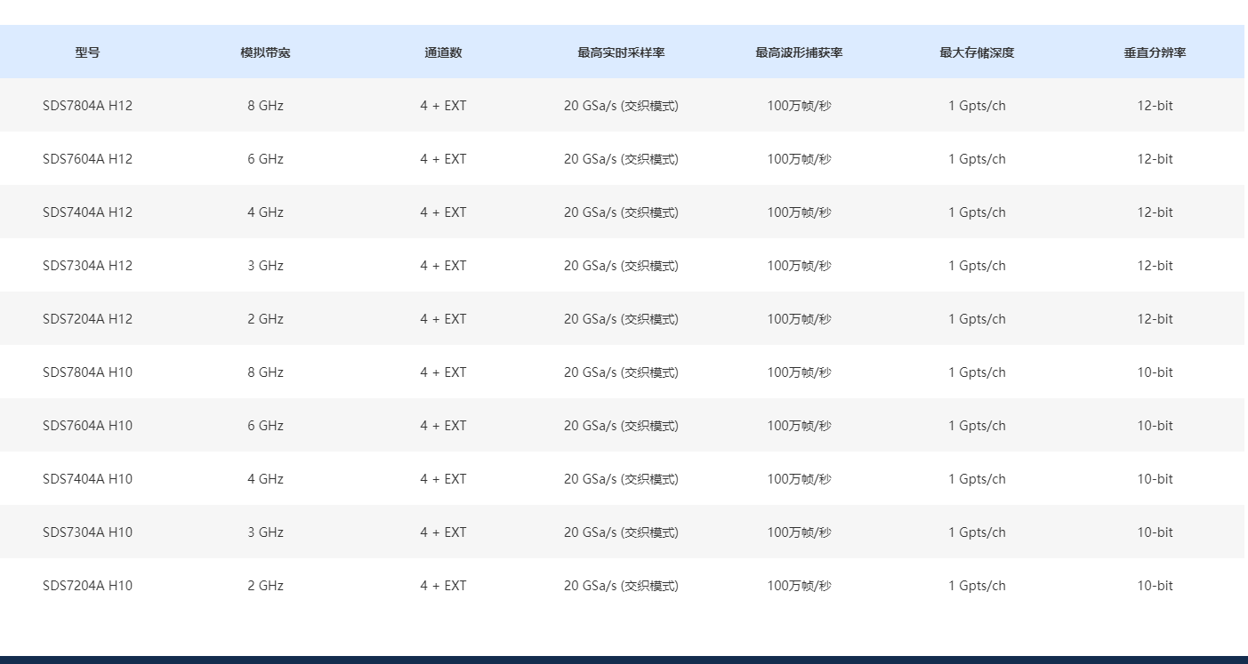
Task: Click the 垂直分辨率 column header
Action: [1155, 52]
